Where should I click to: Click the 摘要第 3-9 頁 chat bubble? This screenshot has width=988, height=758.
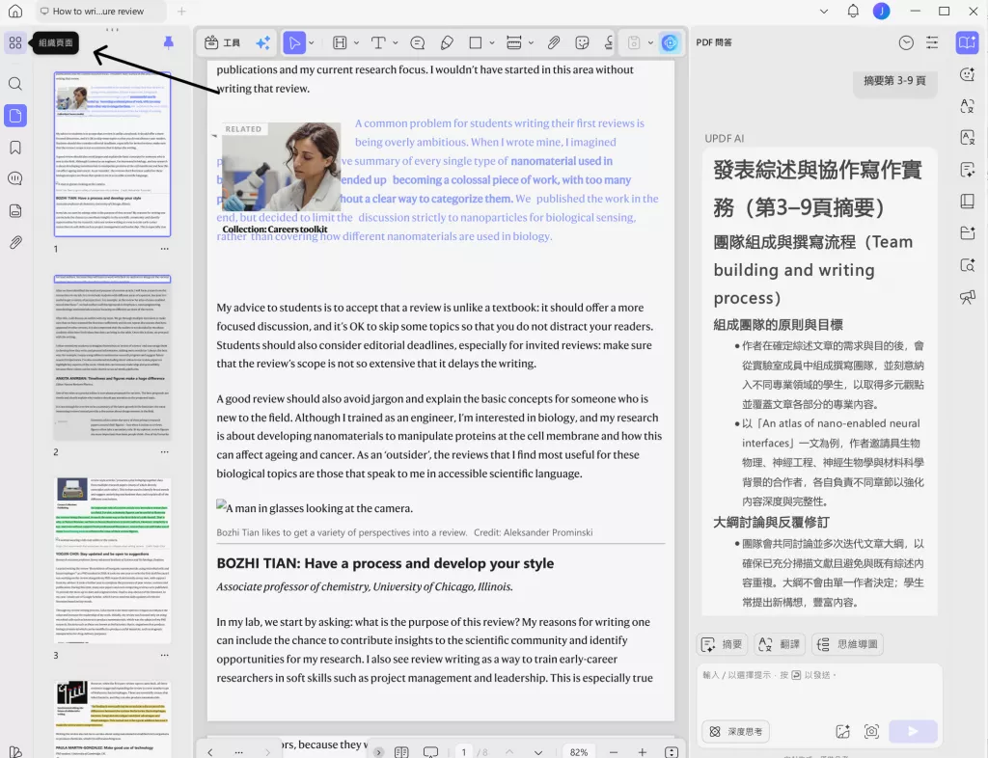[x=894, y=81]
